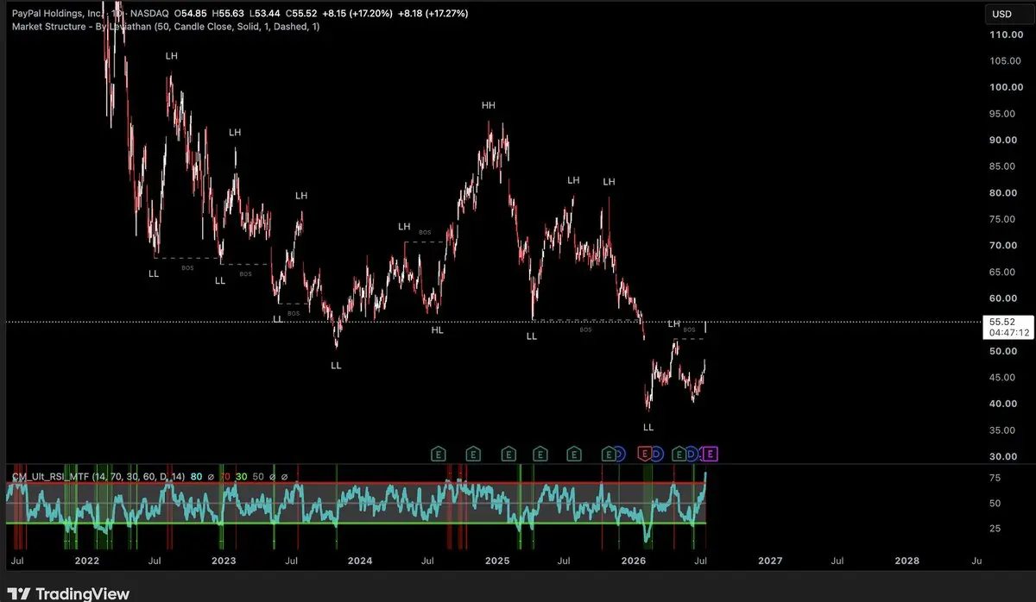Click the dividend marker beside the red earnings icon
The image size is (1036, 602).
[x=656, y=454]
